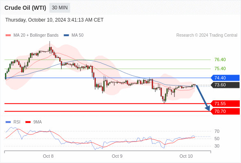Click the green 76.40 resistance label
Screen dimensions: 241x163
tap(220, 59)
